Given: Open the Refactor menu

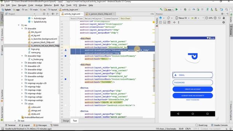Looking at the screenshot, I should 48,5.
